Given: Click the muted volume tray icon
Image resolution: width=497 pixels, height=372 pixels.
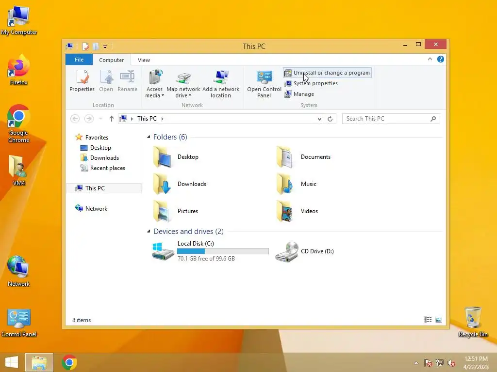Looking at the screenshot, I should point(451,363).
